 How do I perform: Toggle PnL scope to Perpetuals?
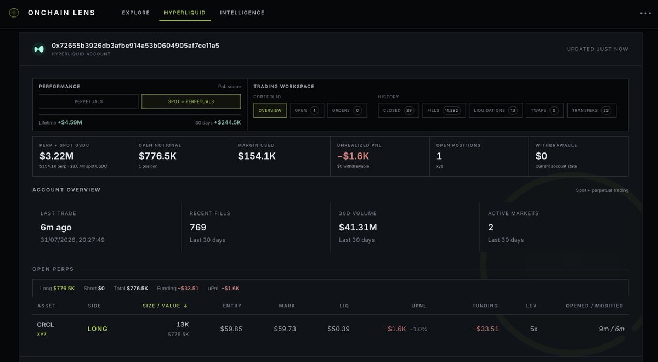click(89, 101)
